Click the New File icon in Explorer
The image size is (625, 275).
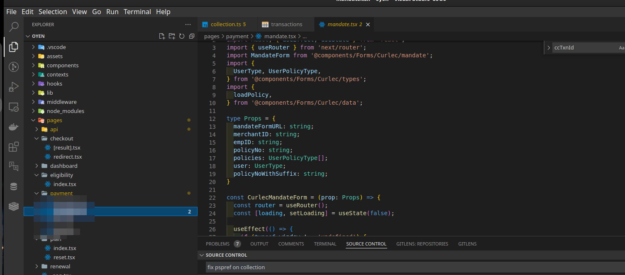point(162,36)
